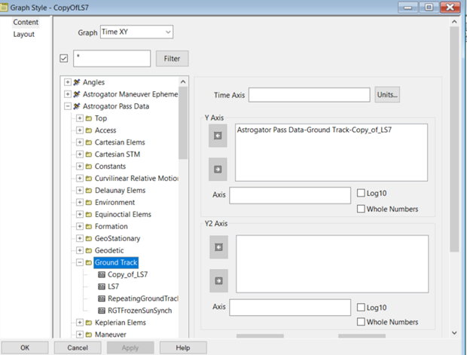Screen dimensions: 467x355
Task: Click the Units... button
Action: [387, 95]
